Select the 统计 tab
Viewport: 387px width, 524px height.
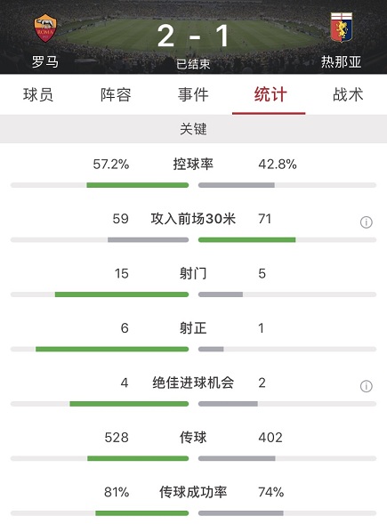pos(270,94)
